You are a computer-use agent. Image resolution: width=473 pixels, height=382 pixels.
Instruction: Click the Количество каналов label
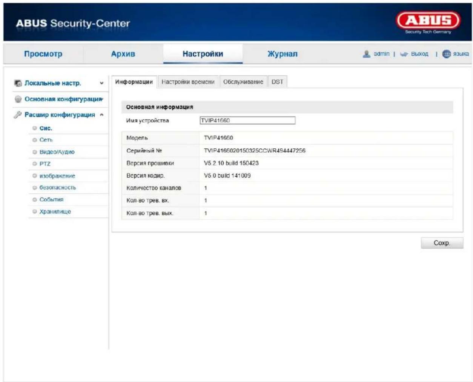pos(154,188)
